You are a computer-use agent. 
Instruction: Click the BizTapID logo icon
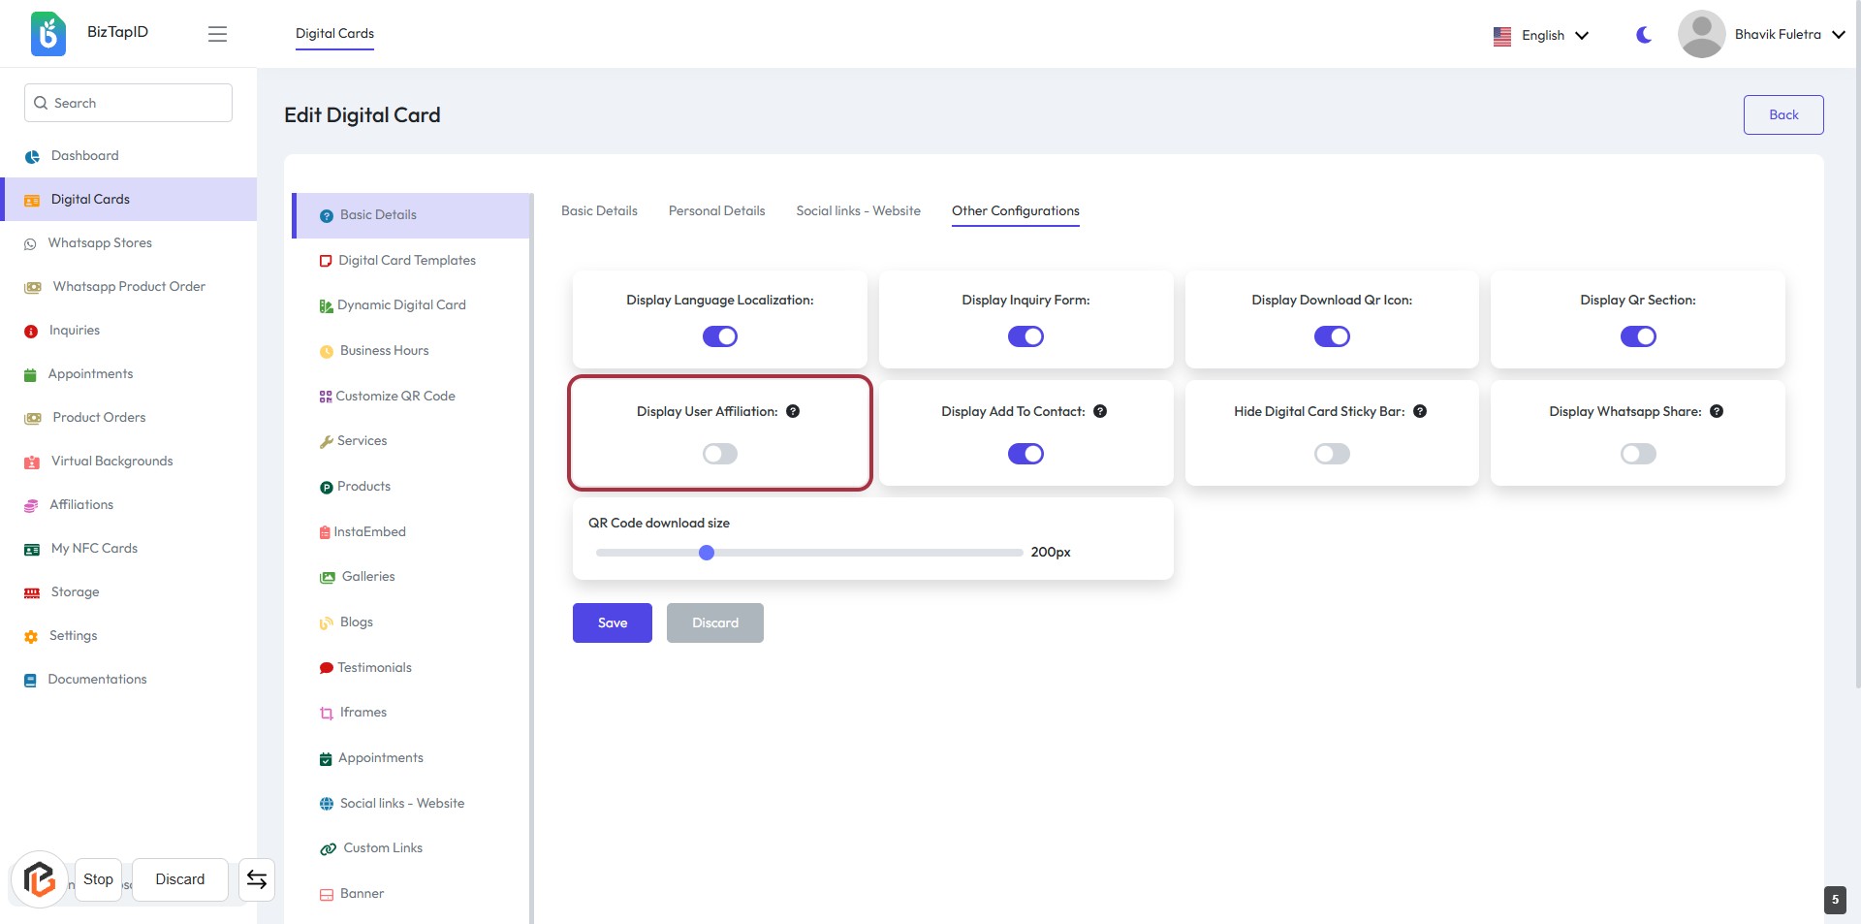click(47, 34)
